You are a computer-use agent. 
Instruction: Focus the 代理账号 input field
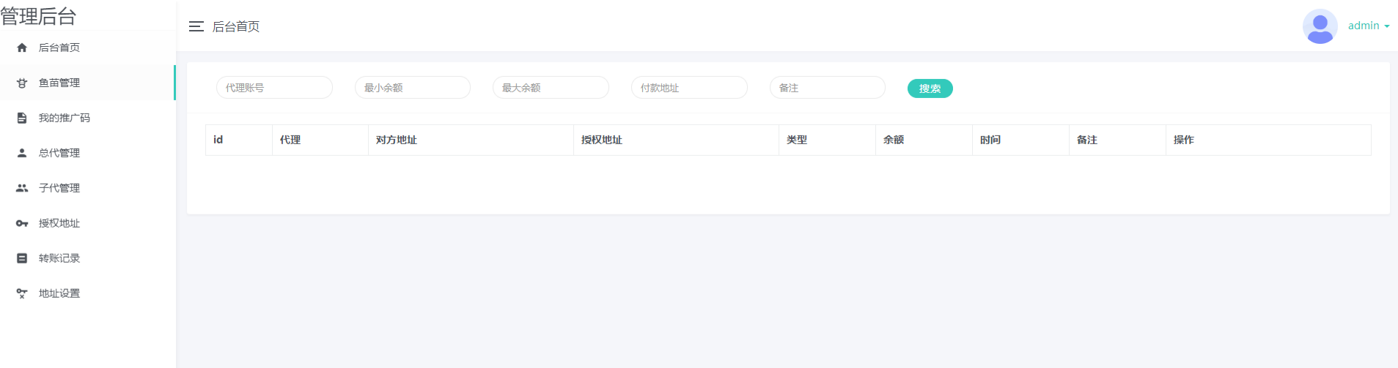pyautogui.click(x=274, y=88)
